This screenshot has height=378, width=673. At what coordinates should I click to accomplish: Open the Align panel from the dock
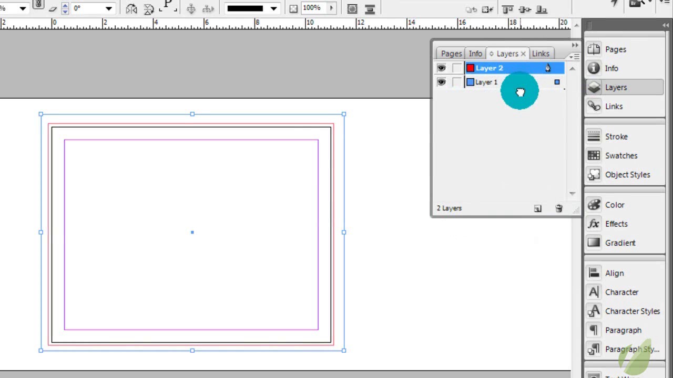614,273
